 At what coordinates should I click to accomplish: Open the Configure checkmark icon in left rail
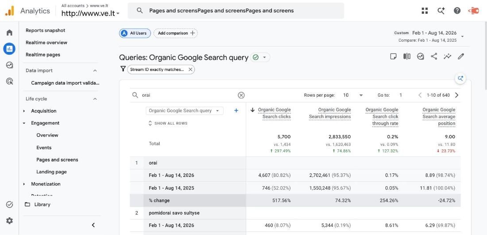point(9,204)
